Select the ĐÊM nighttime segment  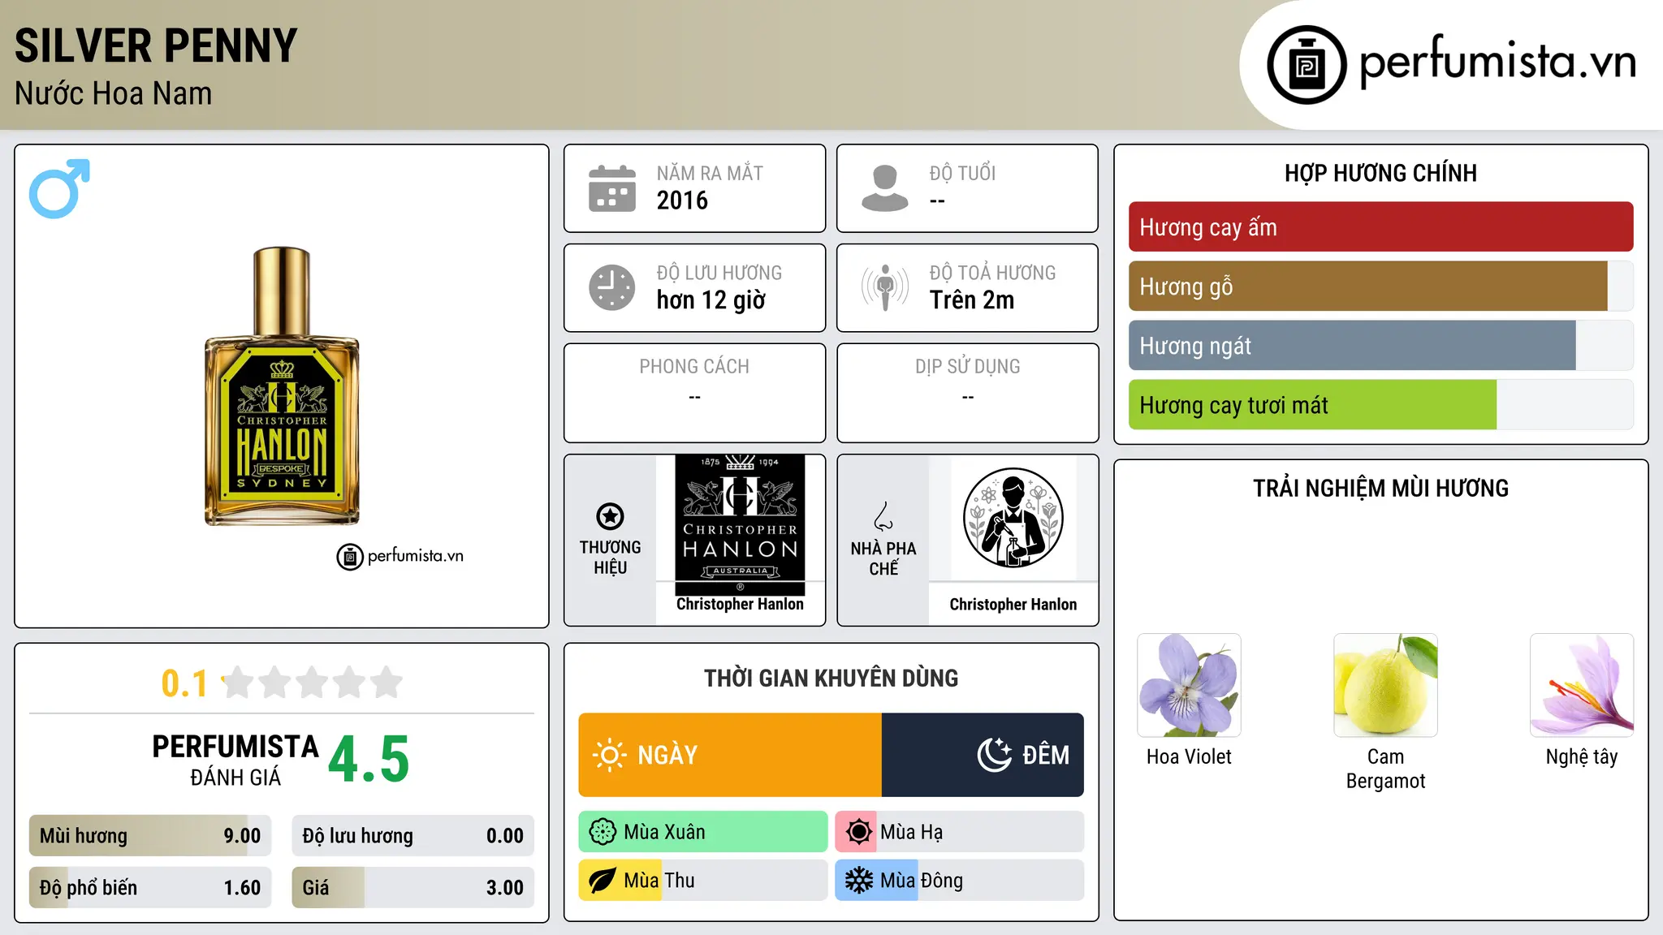tap(983, 755)
